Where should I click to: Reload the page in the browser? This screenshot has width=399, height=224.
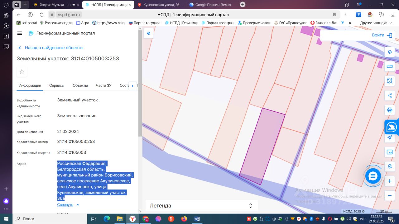point(41,15)
